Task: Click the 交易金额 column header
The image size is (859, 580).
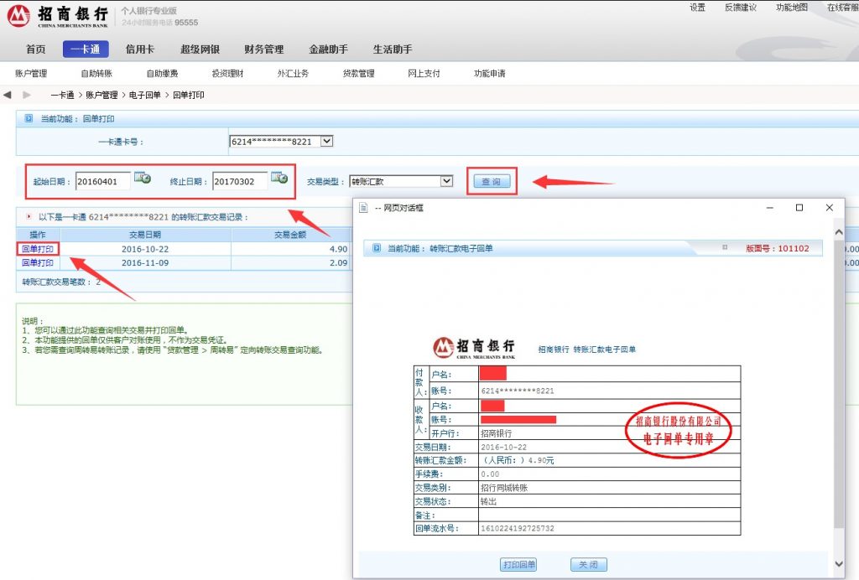Action: (290, 235)
